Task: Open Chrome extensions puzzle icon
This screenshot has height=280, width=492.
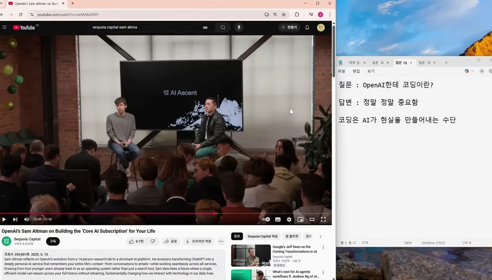Action: click(297, 15)
